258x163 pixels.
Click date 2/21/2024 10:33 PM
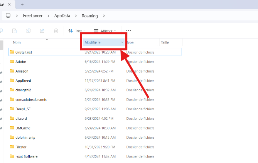tap(100, 99)
